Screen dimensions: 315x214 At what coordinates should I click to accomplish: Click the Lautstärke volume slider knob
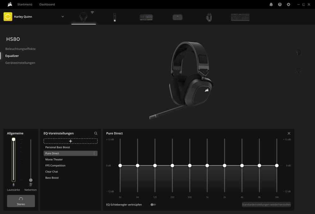14,139
